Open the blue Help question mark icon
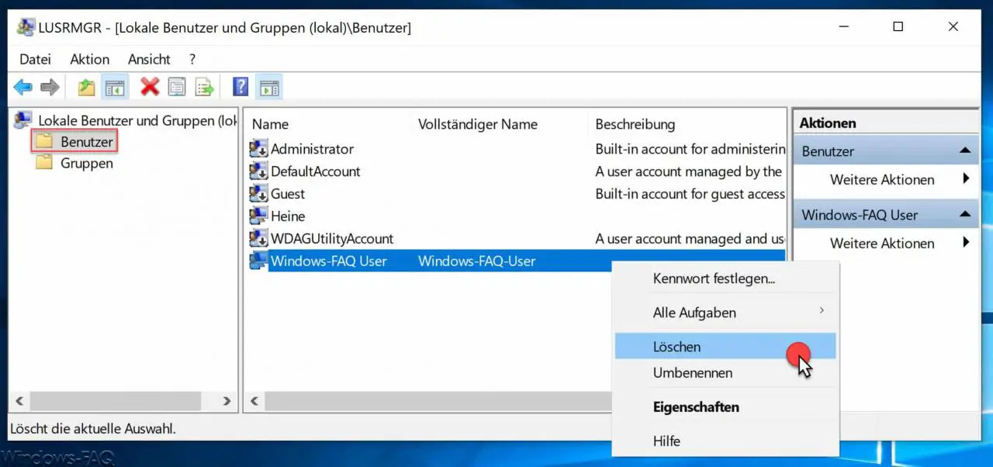 coord(240,88)
